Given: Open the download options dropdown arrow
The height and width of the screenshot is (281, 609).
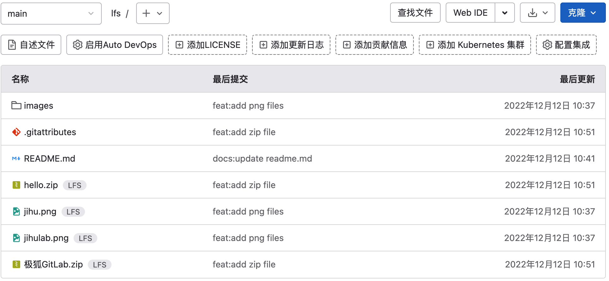Looking at the screenshot, I should (545, 13).
